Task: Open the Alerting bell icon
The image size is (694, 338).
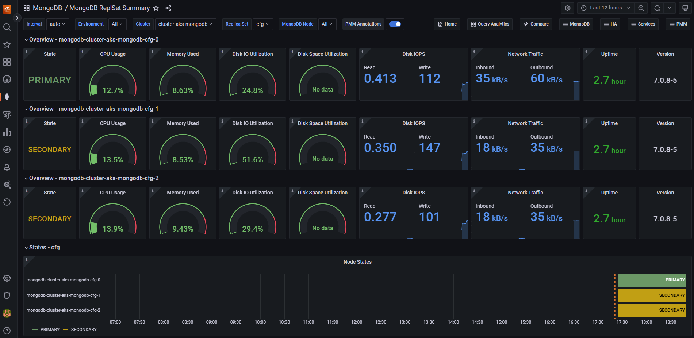Action: click(x=7, y=167)
